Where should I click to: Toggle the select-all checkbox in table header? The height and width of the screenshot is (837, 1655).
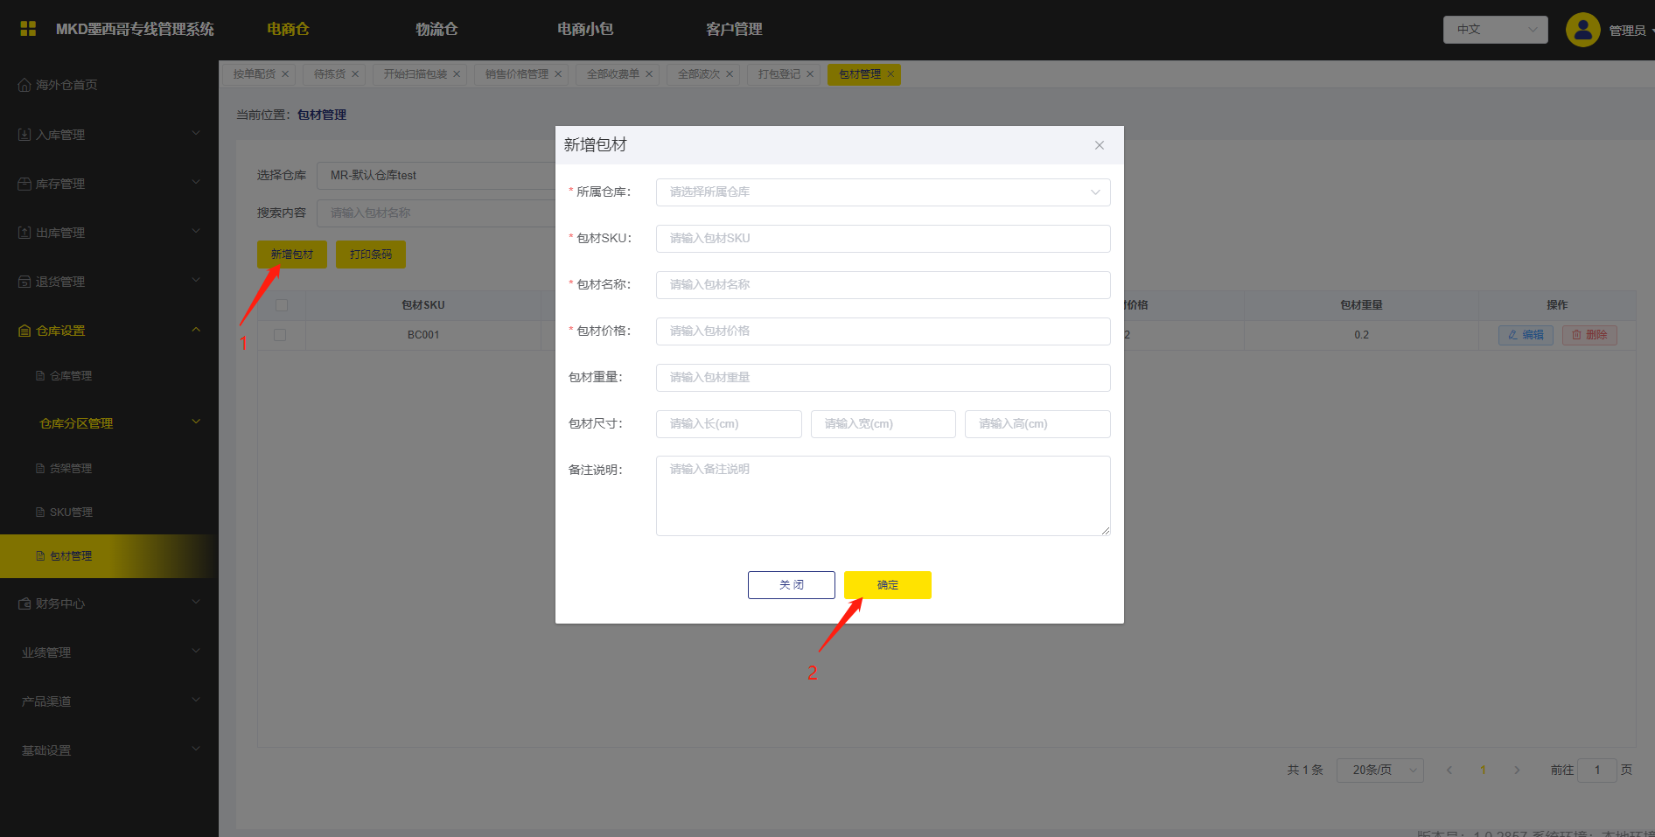coord(281,305)
